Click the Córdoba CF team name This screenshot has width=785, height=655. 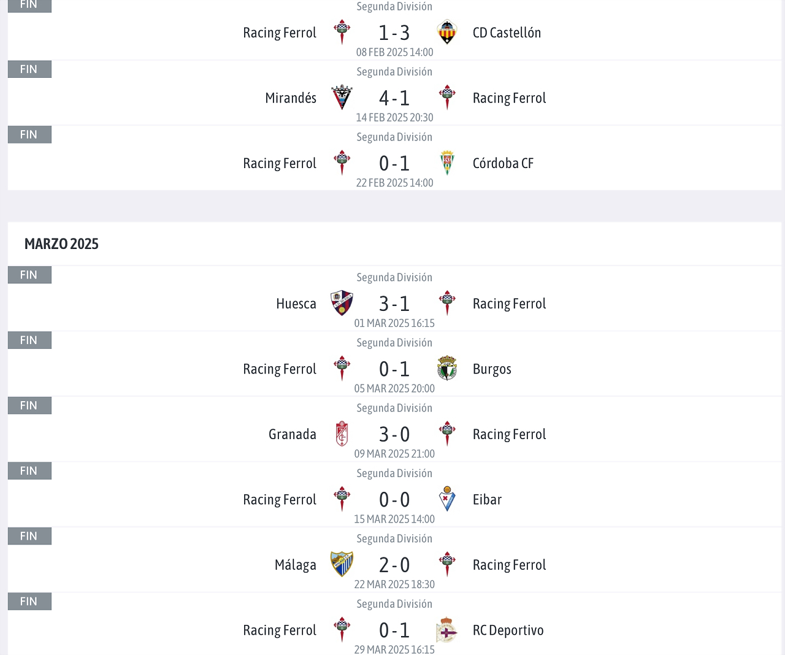point(503,163)
